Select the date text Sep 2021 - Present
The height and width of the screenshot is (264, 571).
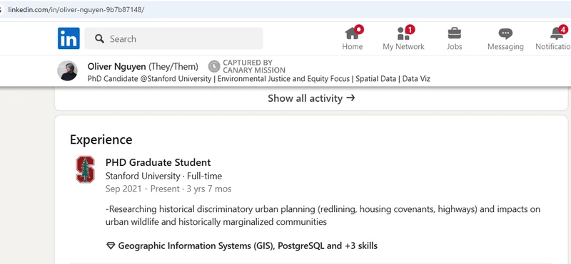coord(142,189)
